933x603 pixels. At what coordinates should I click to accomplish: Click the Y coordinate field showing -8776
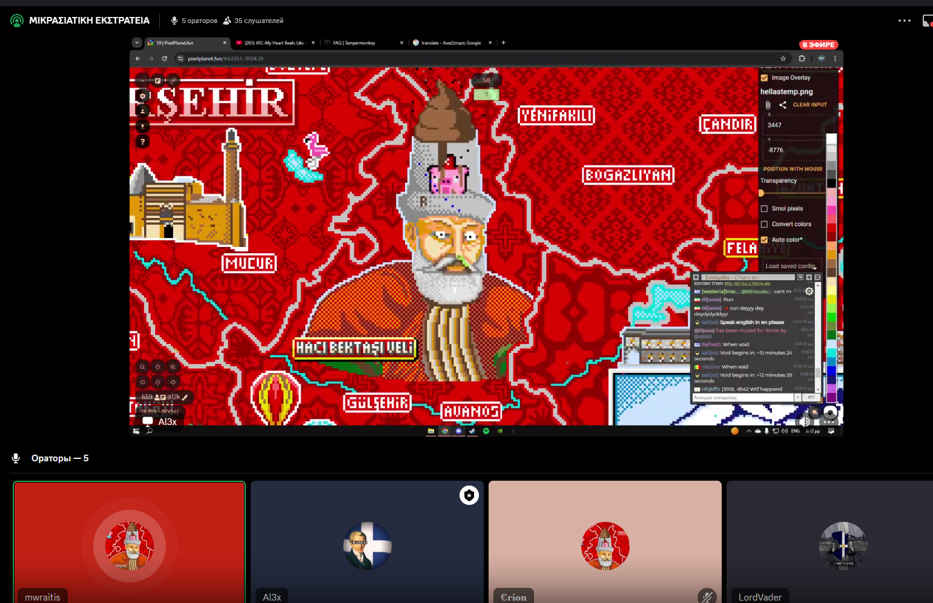pos(793,150)
